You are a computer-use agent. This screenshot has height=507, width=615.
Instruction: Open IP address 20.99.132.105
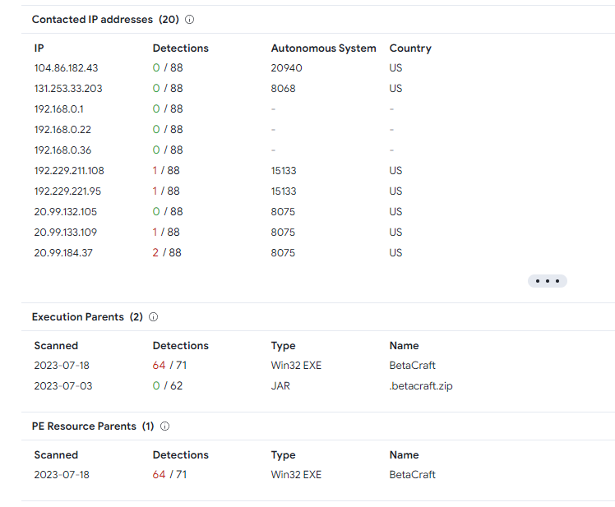pyautogui.click(x=66, y=212)
